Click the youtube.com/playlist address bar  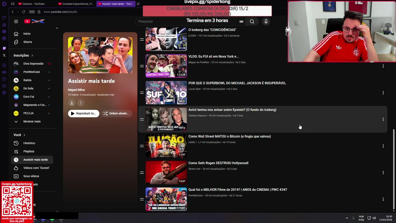point(60,12)
